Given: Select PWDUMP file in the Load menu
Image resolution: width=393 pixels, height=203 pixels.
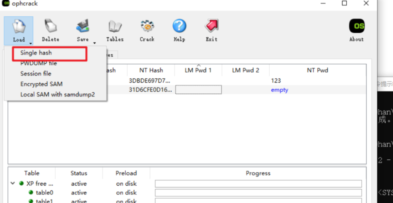Looking at the screenshot, I should 38,63.
